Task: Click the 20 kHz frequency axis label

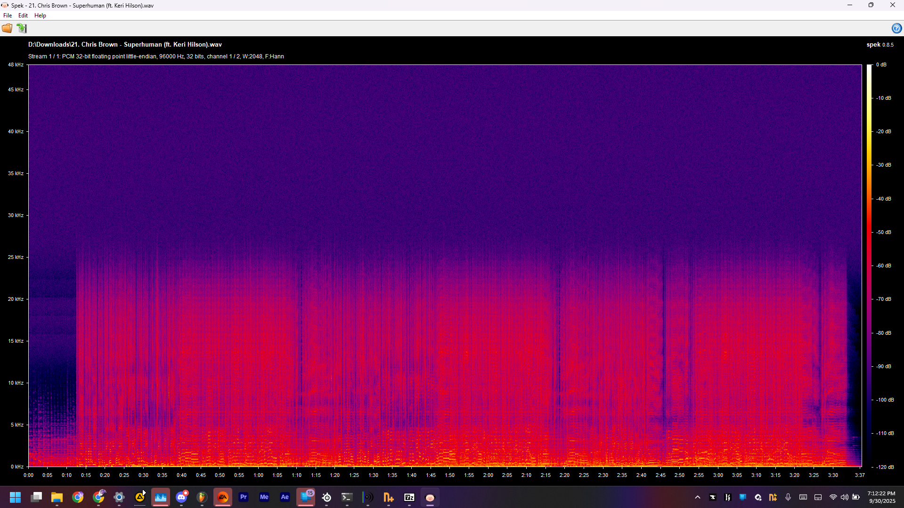Action: (16, 299)
